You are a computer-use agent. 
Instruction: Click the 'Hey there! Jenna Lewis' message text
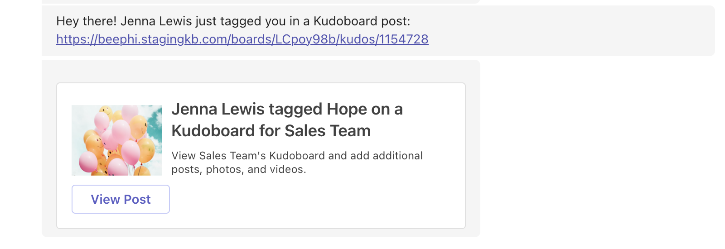233,21
